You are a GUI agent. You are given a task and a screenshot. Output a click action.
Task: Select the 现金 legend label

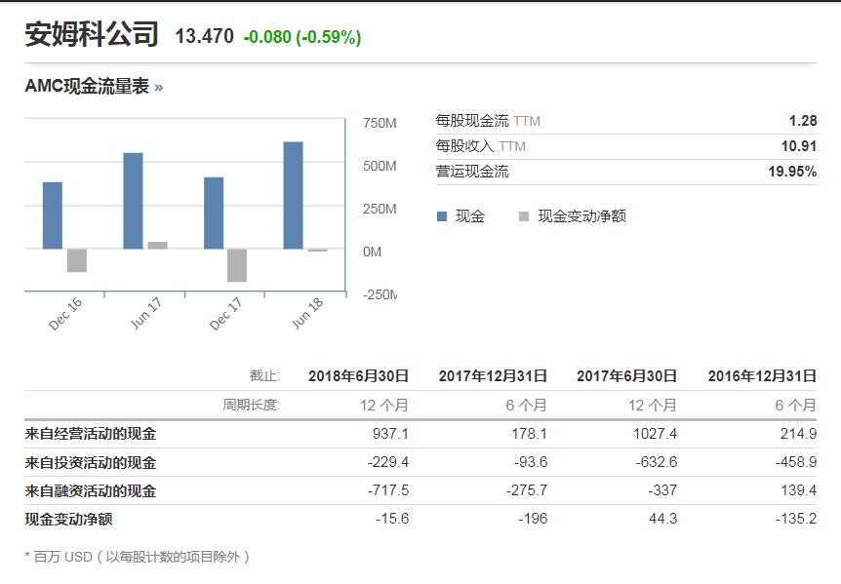click(470, 215)
